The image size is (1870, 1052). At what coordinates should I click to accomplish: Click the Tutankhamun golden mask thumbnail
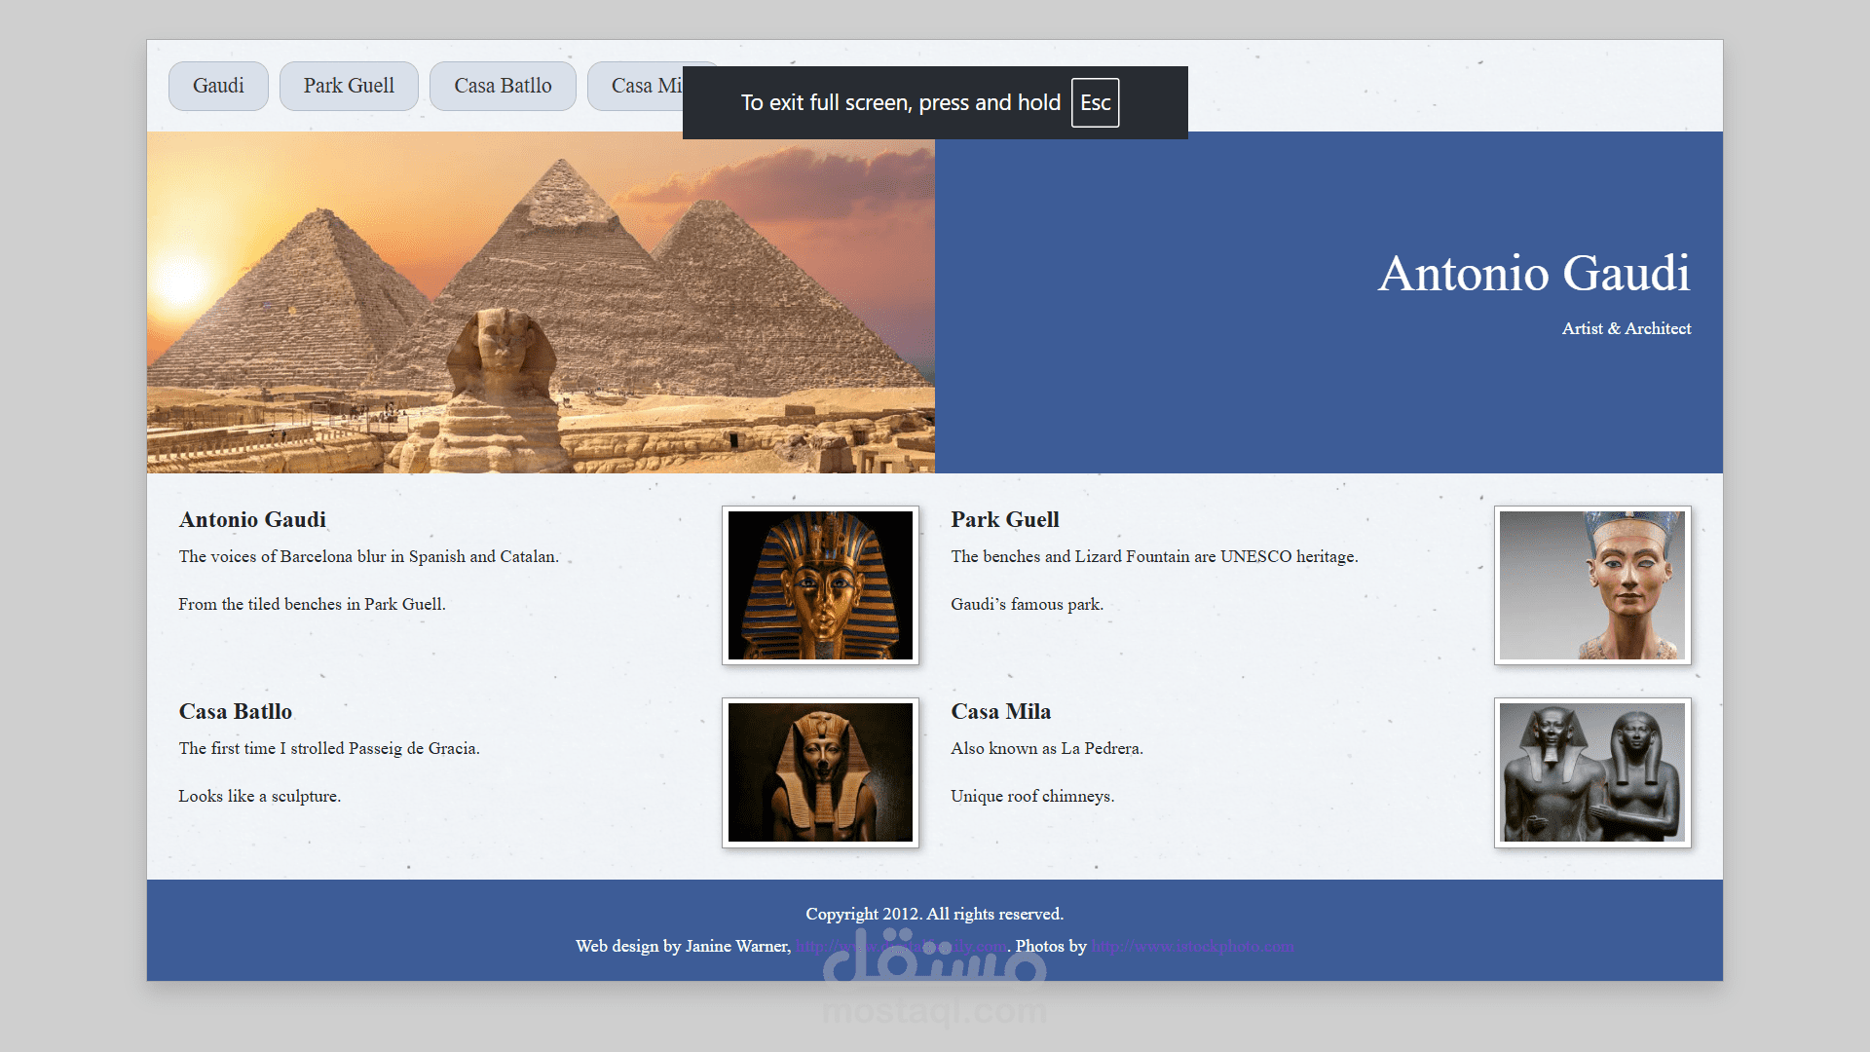click(x=820, y=584)
